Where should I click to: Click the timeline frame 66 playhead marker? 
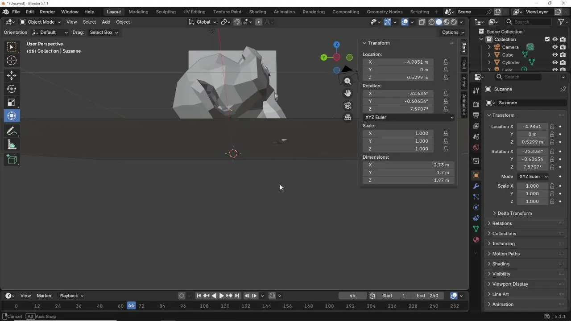click(131, 306)
